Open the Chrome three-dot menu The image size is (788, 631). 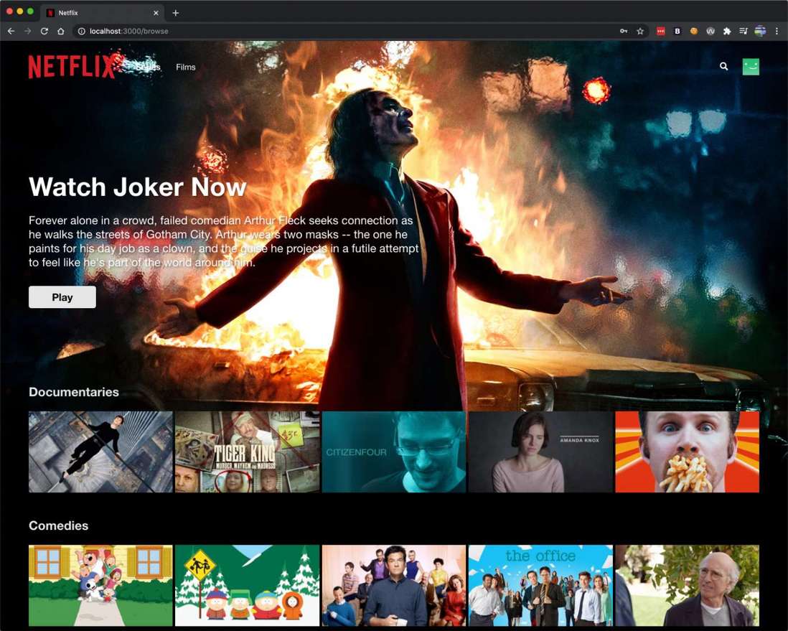click(777, 31)
